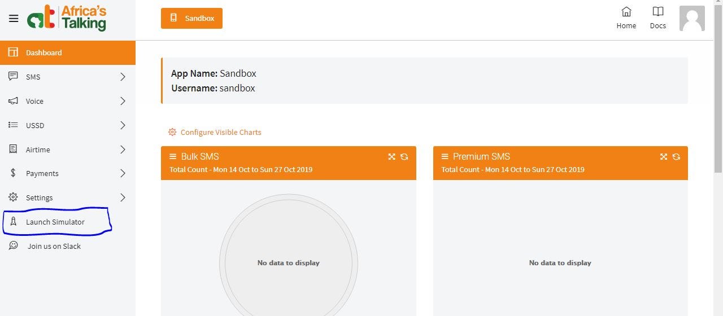Click the USSD list icon
This screenshot has width=723, height=316.
[x=13, y=125]
